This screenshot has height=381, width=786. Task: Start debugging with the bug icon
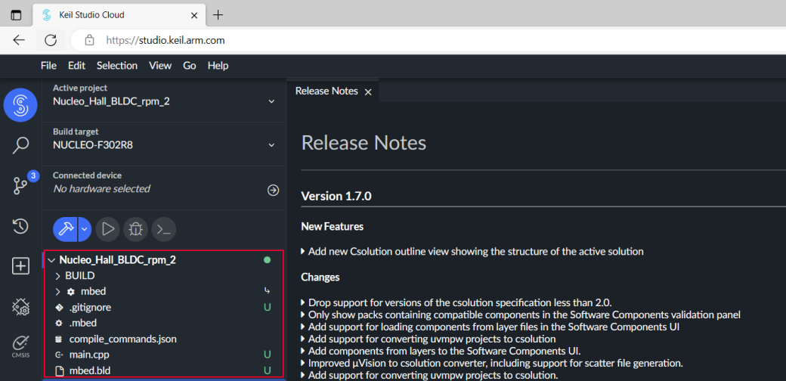pyautogui.click(x=136, y=228)
